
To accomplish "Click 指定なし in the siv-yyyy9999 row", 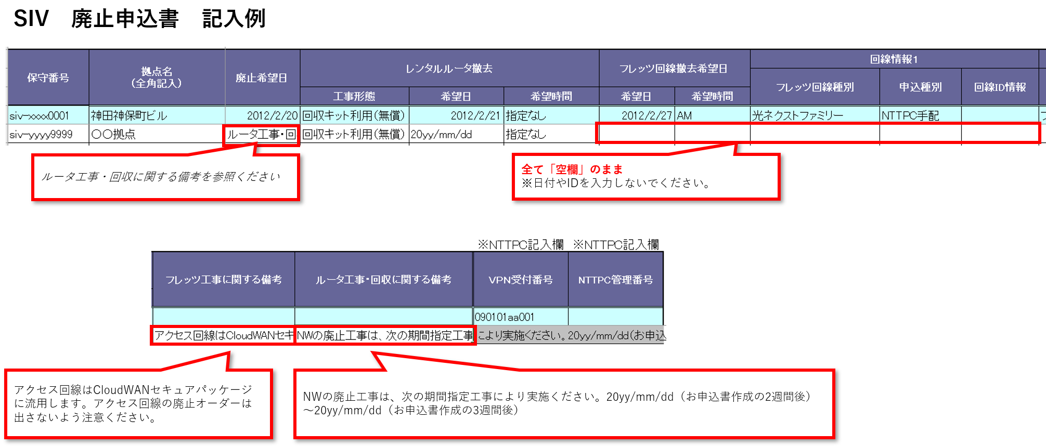I will click(551, 134).
